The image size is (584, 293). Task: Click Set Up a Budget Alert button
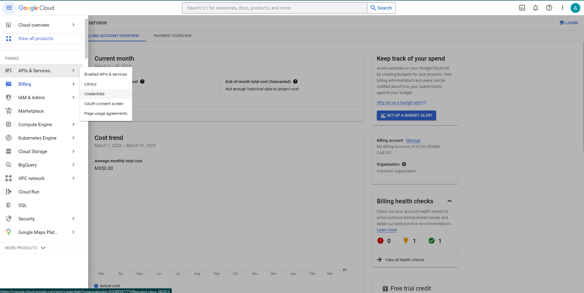pyautogui.click(x=406, y=115)
